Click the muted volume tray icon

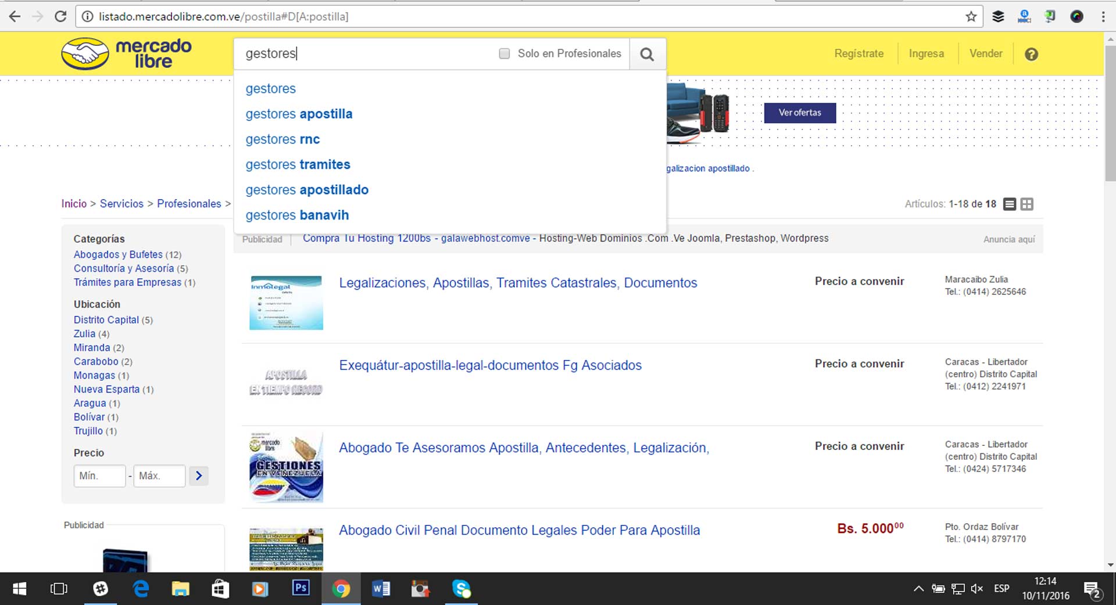pyautogui.click(x=977, y=589)
